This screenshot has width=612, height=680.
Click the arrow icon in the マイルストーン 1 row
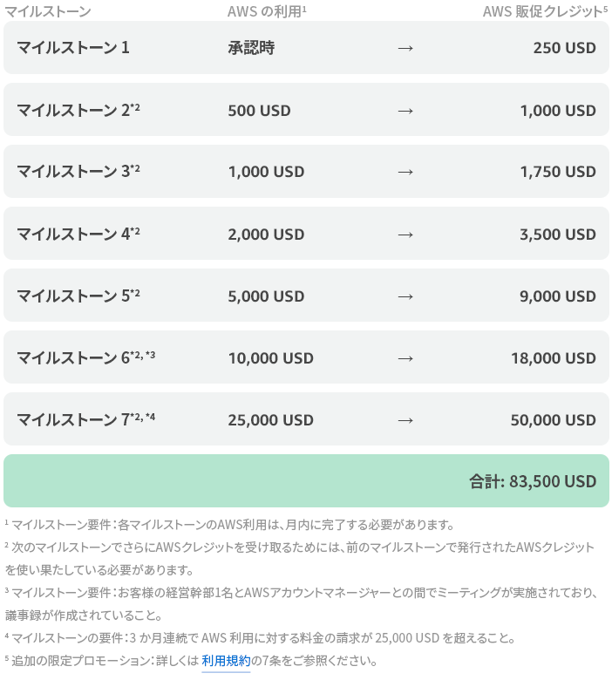click(405, 48)
